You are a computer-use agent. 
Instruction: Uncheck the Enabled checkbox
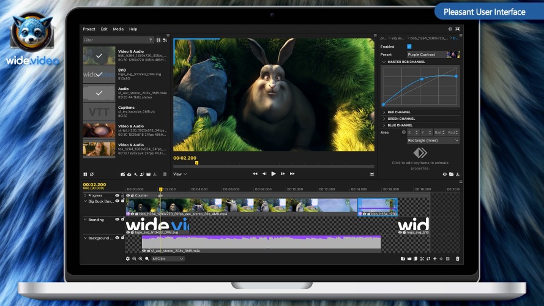(409, 47)
